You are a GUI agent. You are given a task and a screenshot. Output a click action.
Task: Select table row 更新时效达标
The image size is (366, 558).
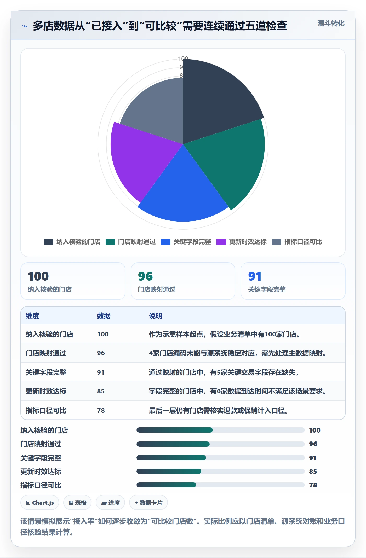[x=183, y=391]
